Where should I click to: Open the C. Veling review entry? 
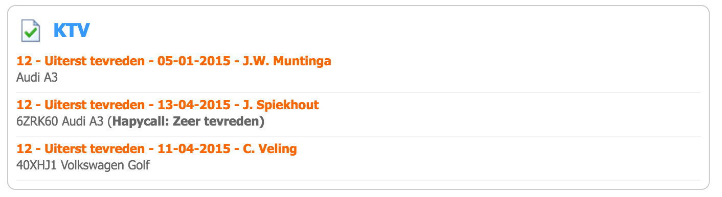click(156, 149)
